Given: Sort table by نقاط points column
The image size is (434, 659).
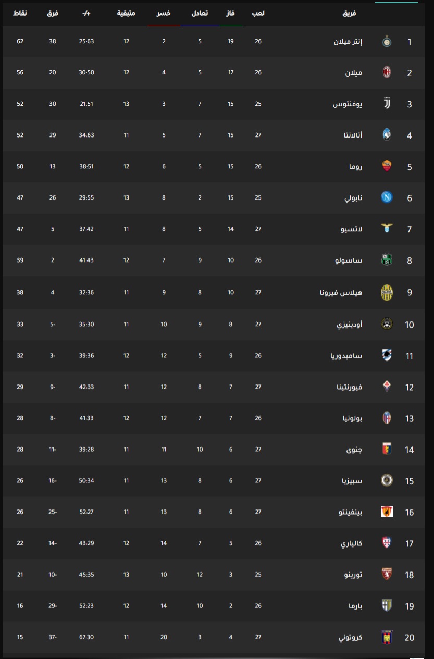Looking at the screenshot, I should tap(20, 13).
